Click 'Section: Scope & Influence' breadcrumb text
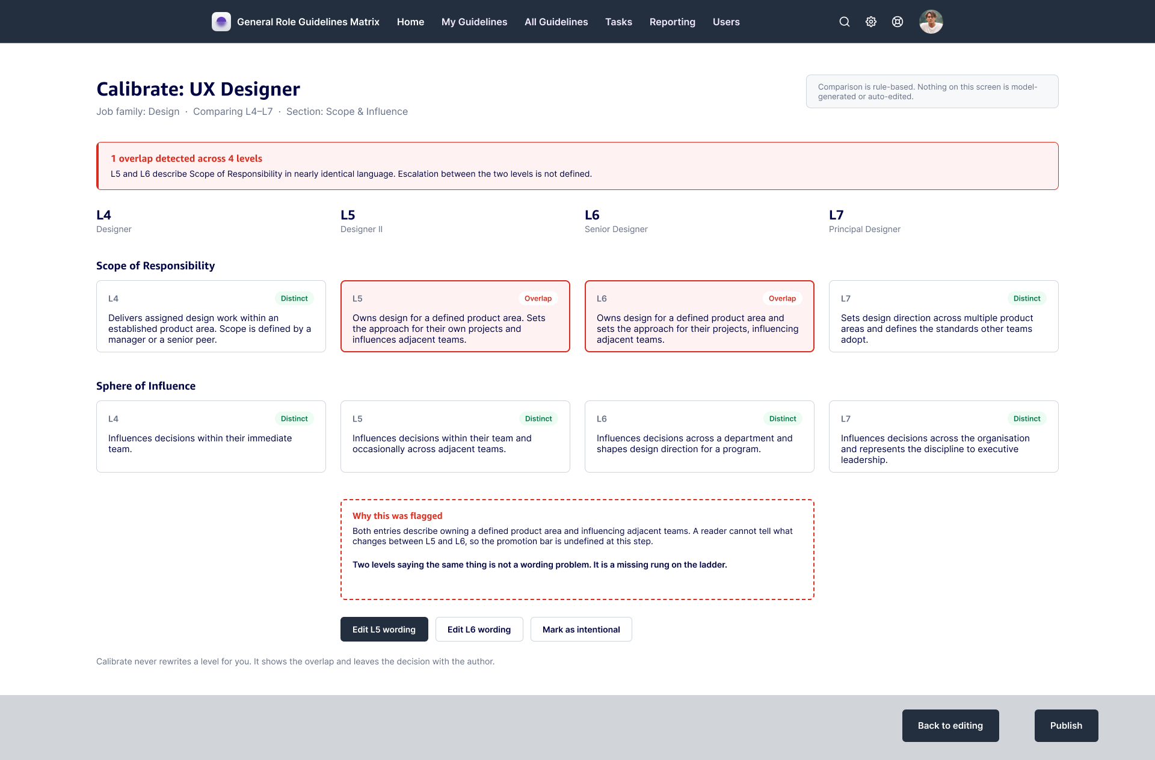The height and width of the screenshot is (760, 1155). (347, 112)
